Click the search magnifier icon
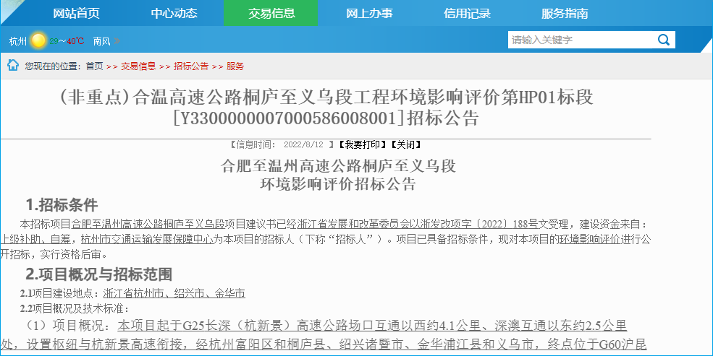The height and width of the screenshot is (356, 713). pos(662,40)
